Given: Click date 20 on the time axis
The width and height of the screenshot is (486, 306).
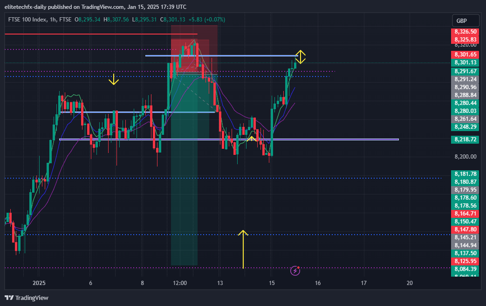Looking at the screenshot, I should coord(410,283).
